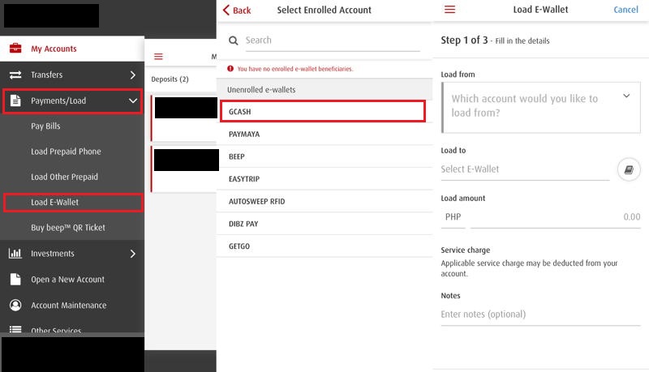Expand the Transfers submenu chevron
This screenshot has width=649, height=372.
point(132,75)
